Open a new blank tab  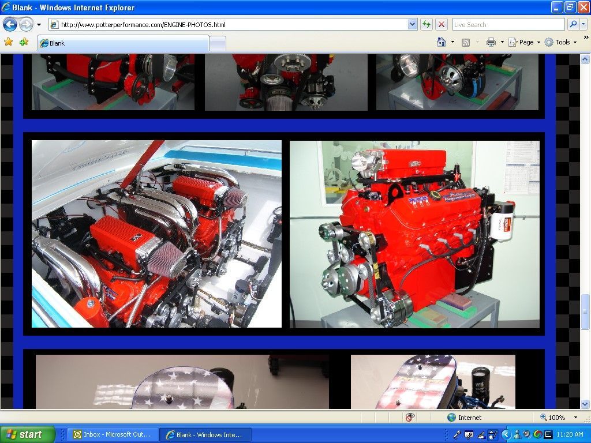(217, 43)
